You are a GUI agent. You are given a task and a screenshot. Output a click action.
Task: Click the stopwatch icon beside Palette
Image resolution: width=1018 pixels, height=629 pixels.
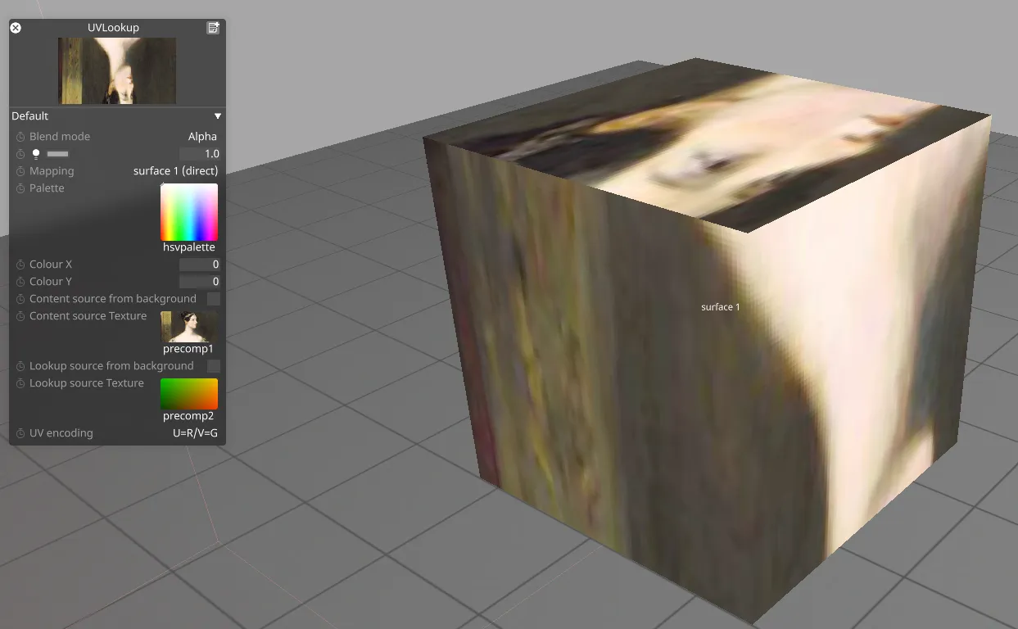[20, 188]
